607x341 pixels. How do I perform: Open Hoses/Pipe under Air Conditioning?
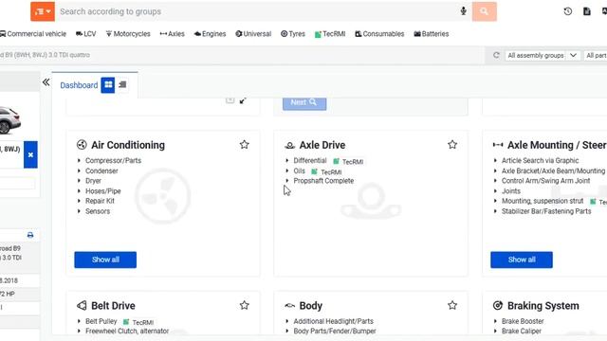point(103,191)
